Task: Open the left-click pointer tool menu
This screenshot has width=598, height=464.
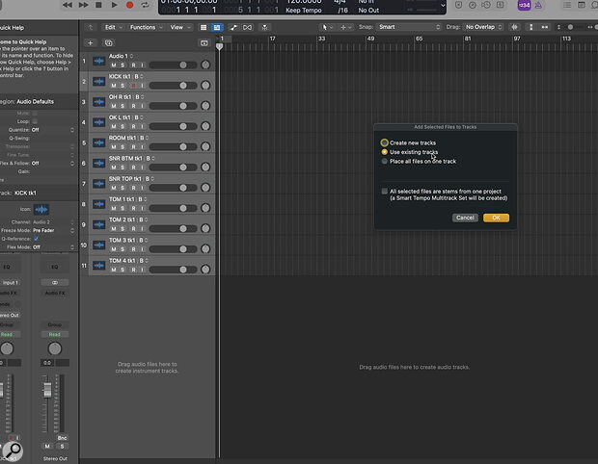Action: [327, 27]
